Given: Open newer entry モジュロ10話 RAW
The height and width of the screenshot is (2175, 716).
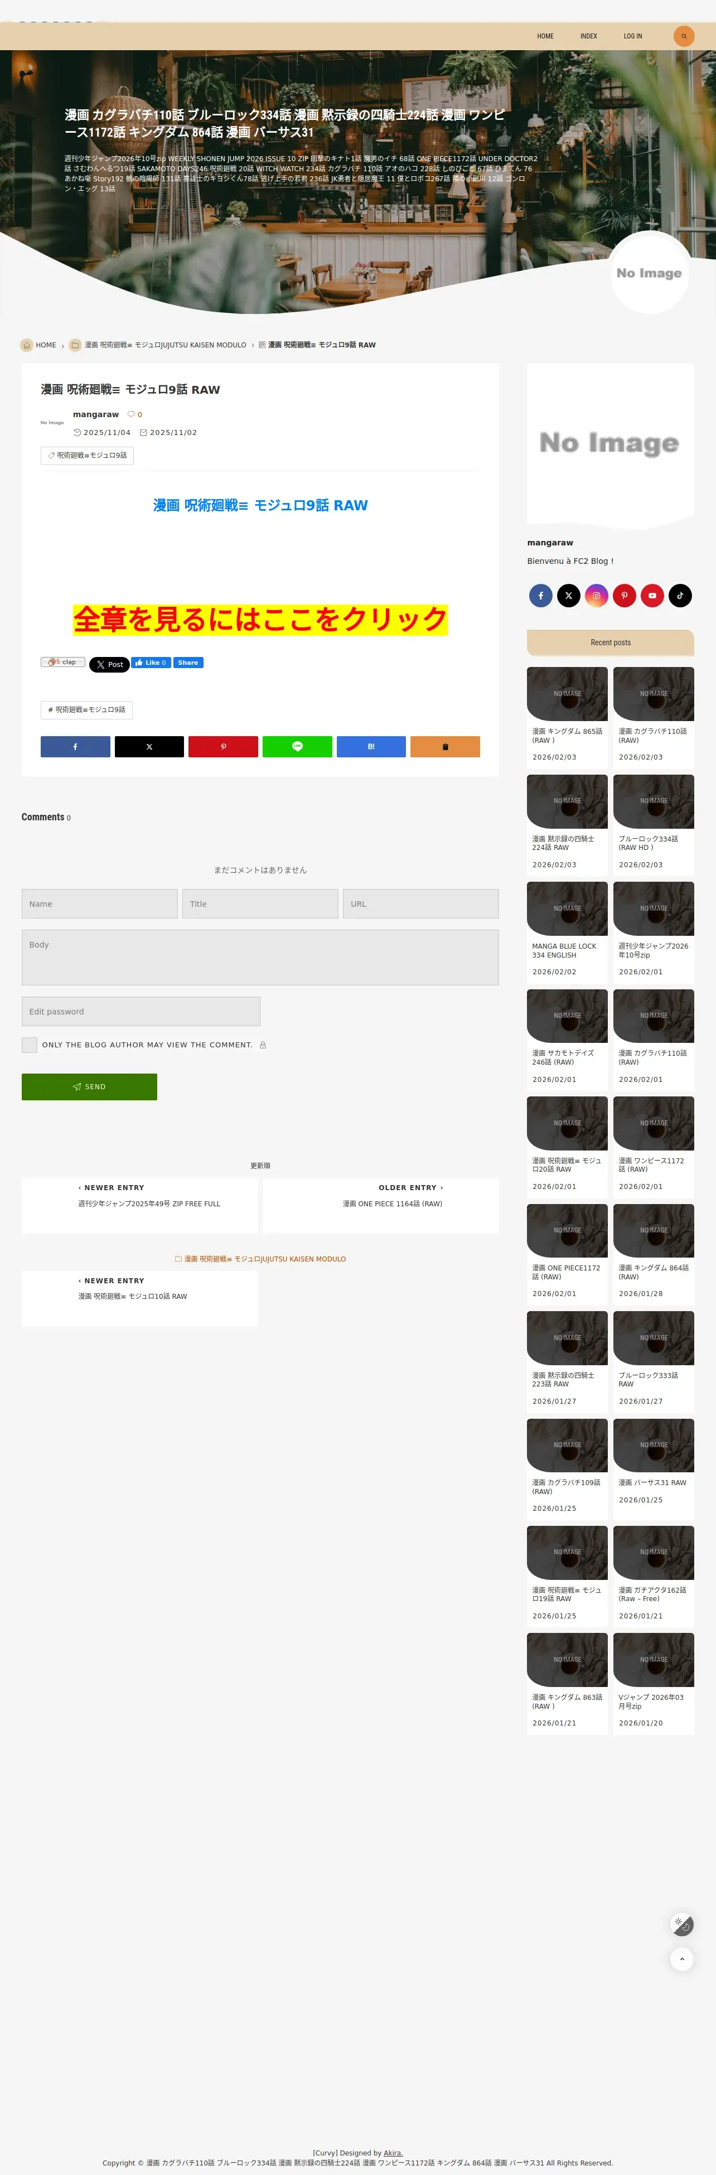Looking at the screenshot, I should click(140, 1298).
